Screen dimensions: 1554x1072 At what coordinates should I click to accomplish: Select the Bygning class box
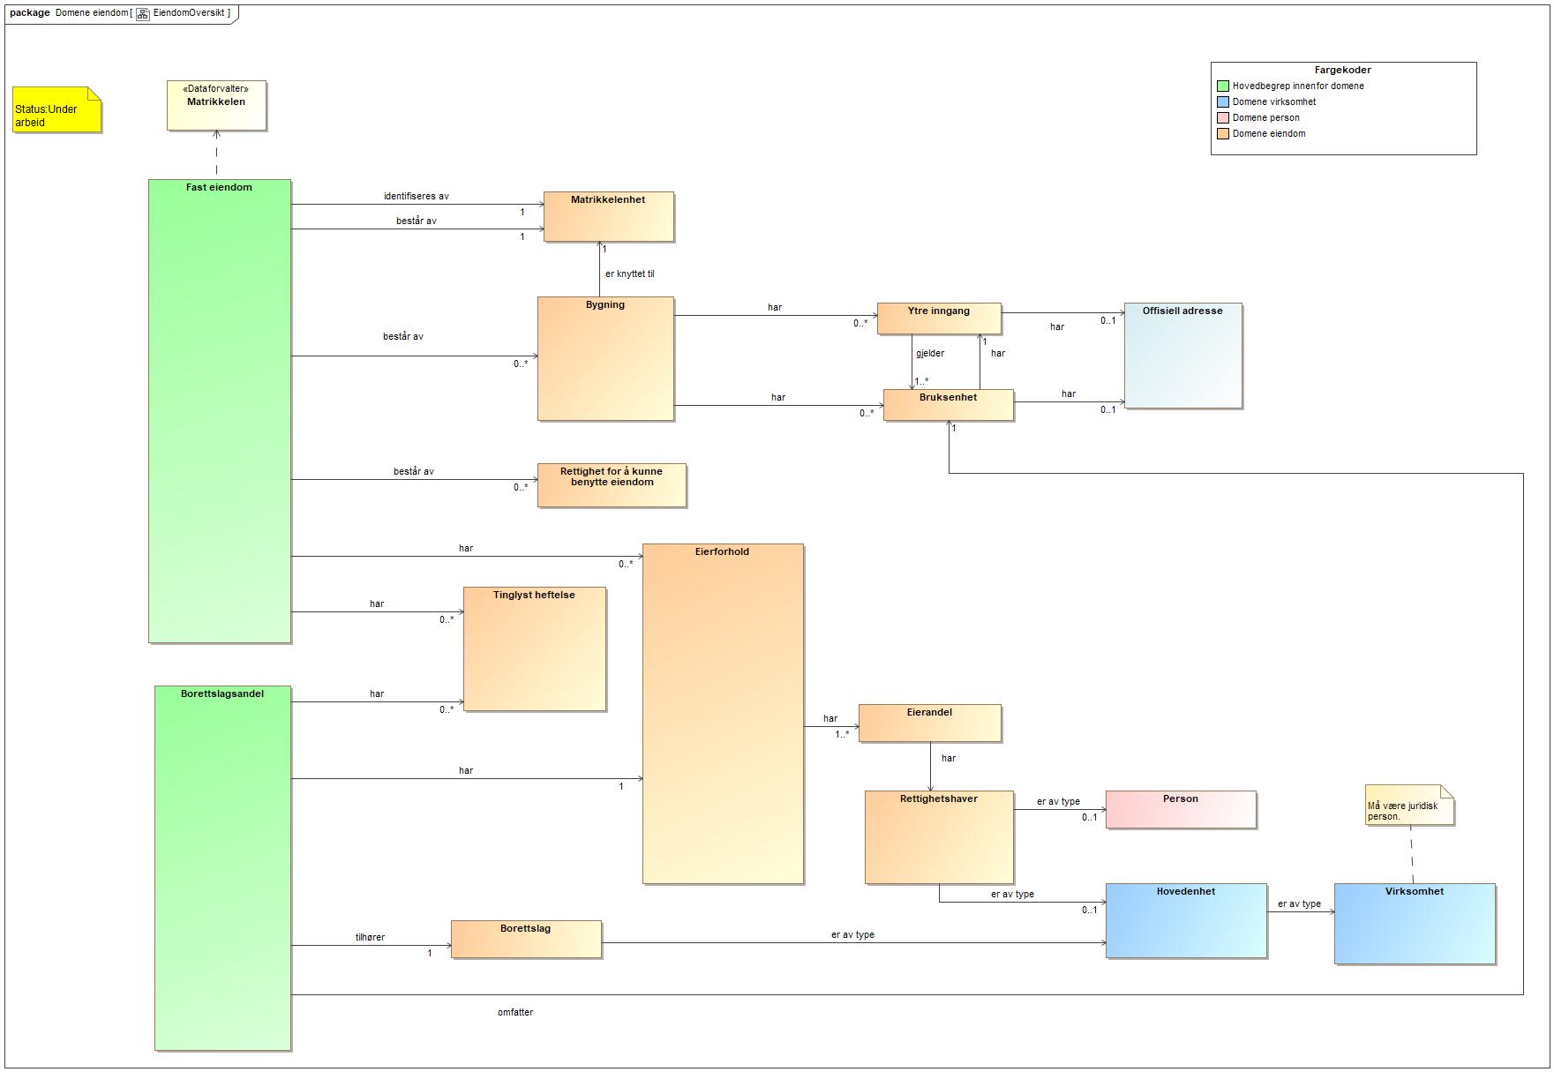tap(605, 358)
